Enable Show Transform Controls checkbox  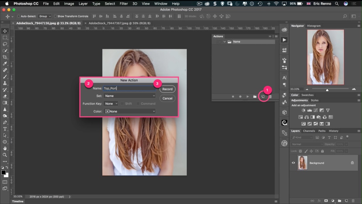[55, 16]
